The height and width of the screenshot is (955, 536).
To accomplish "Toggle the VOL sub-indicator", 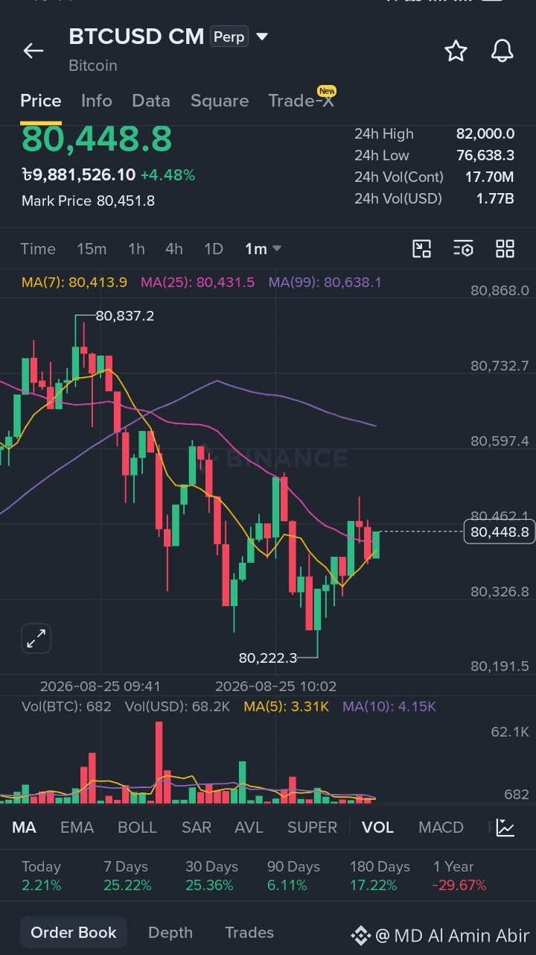I will point(377,828).
